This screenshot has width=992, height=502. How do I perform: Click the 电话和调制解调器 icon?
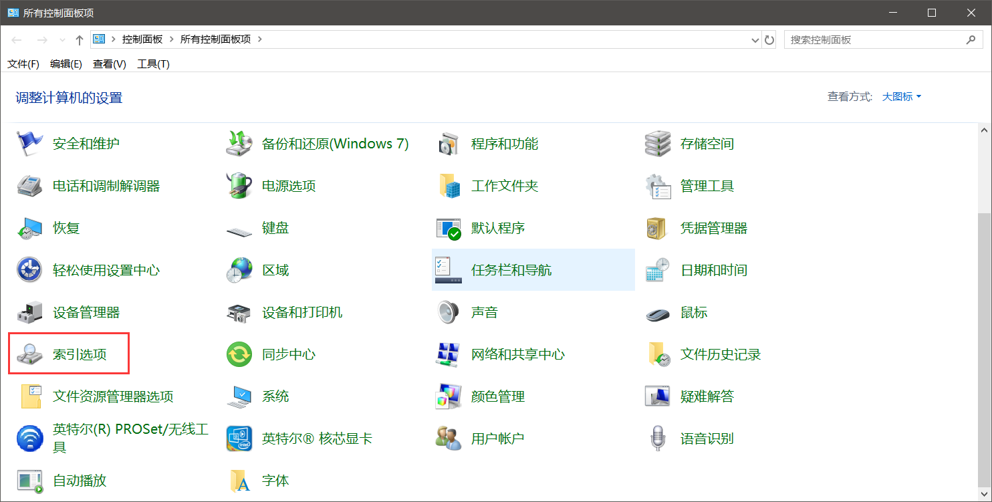(29, 186)
